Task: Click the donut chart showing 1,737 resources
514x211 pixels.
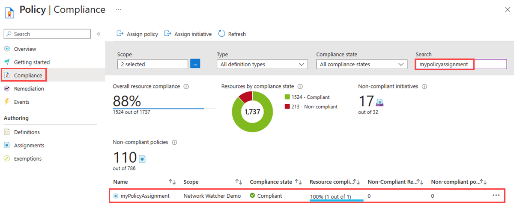Action: click(x=252, y=111)
